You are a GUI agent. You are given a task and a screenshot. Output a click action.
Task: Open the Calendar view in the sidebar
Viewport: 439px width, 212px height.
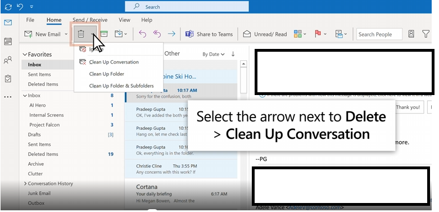[8, 42]
